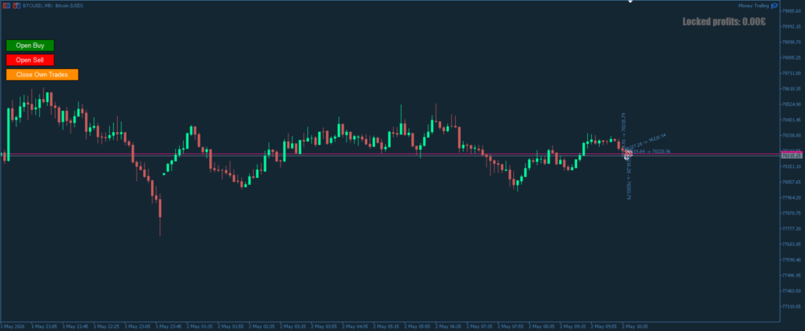Click the white chart shift marker on the top edge
The image size is (805, 331).
tap(630, 2)
